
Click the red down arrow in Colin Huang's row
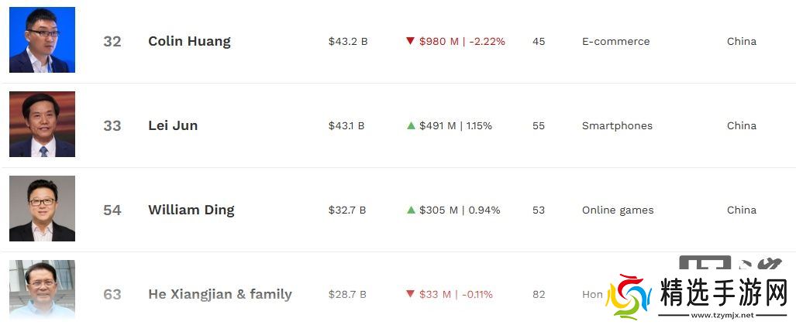click(x=411, y=41)
